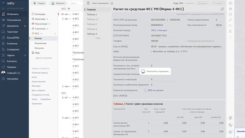Open the Отчетность section icon in sidebar

[3, 14]
